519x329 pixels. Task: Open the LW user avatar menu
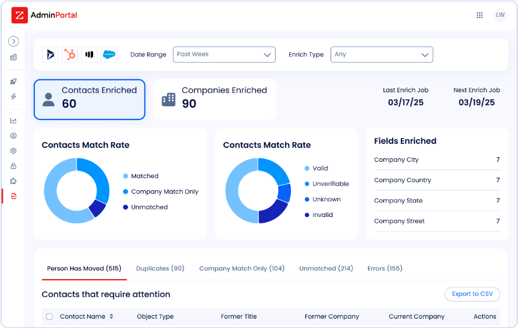500,15
